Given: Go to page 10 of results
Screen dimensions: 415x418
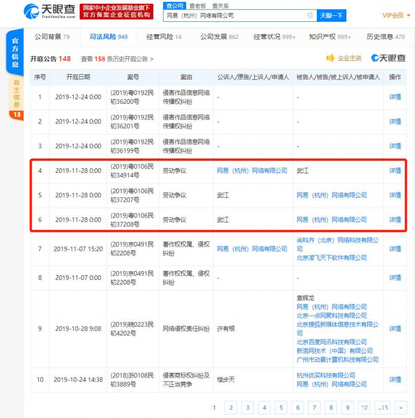Looking at the screenshot, I should tap(364, 407).
